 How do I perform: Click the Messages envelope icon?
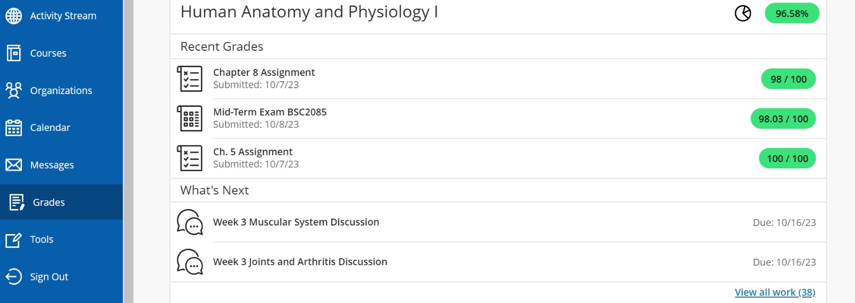(x=14, y=165)
